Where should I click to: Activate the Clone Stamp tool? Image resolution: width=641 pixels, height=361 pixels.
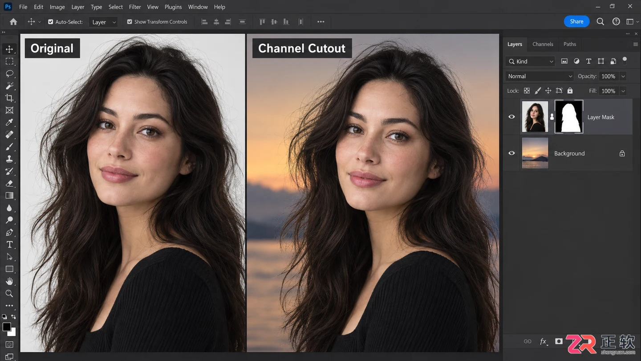(9, 159)
